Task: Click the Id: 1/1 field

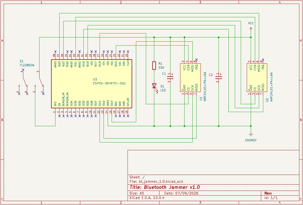Action: pyautogui.click(x=271, y=198)
